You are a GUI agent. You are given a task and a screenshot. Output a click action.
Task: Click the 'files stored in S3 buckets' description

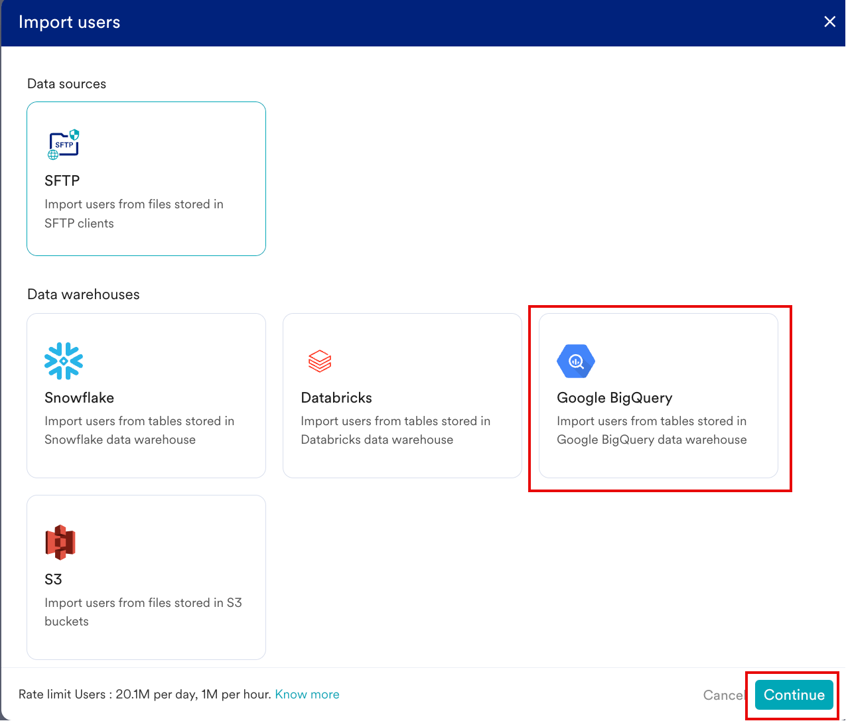[x=143, y=612]
